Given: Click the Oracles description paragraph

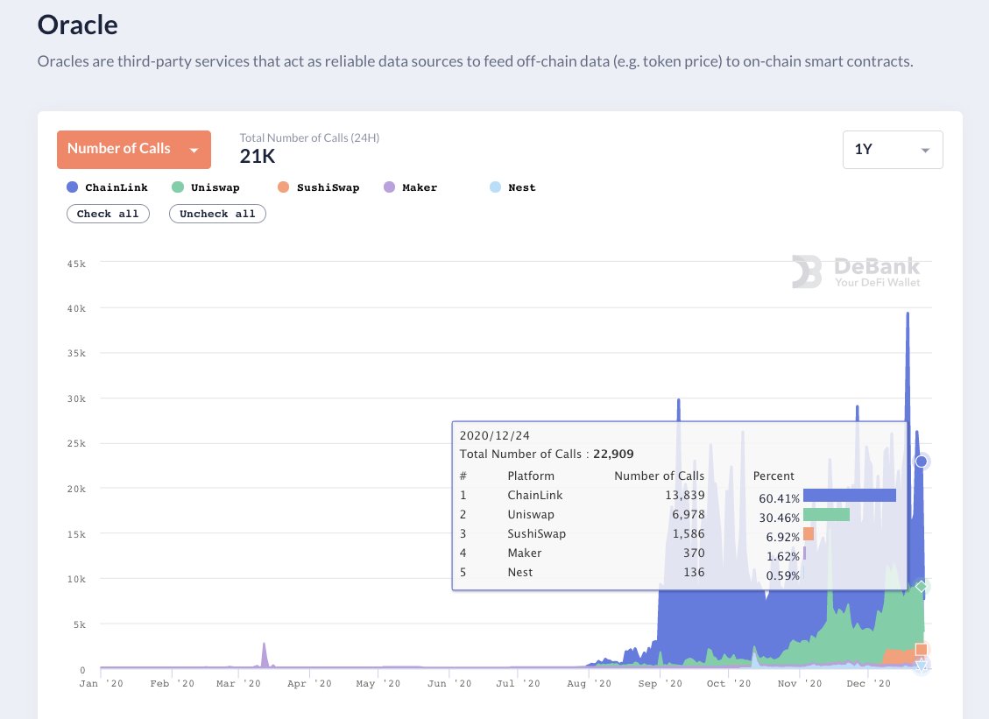Looking at the screenshot, I should [x=475, y=61].
